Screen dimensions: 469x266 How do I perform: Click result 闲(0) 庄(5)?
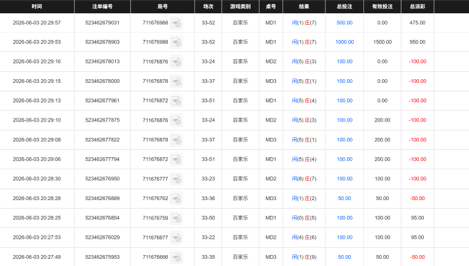click(x=304, y=218)
